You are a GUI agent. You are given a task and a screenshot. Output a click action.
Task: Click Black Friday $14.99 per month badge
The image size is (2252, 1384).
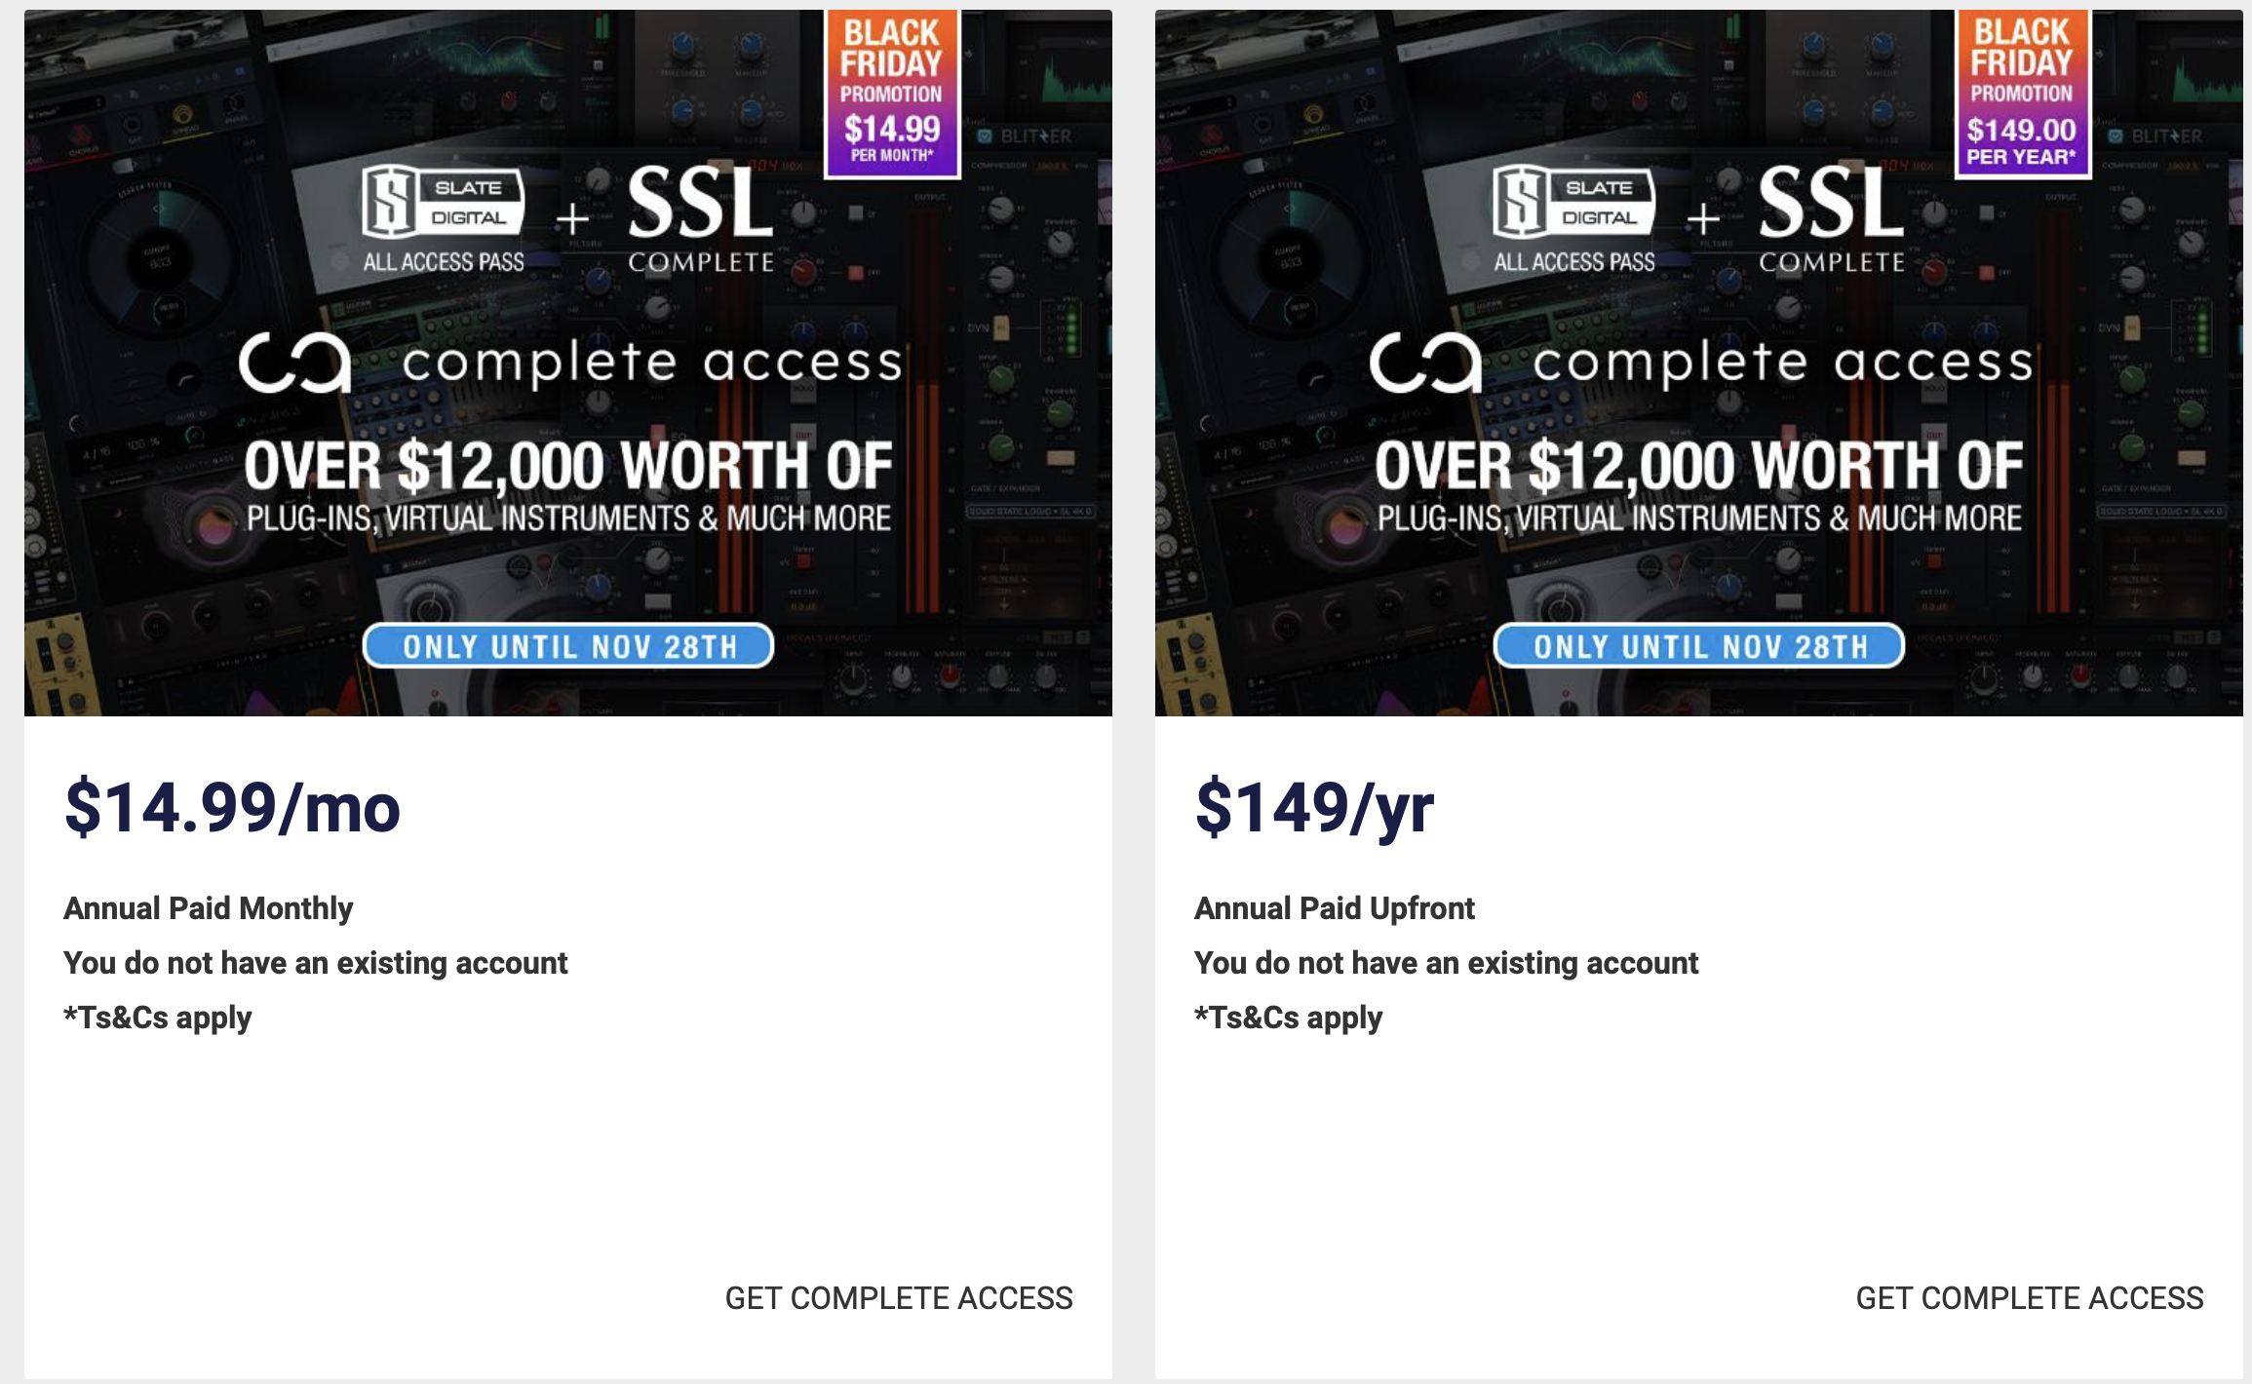coord(892,94)
